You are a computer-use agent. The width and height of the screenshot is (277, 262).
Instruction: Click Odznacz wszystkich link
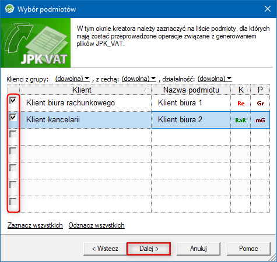click(x=97, y=225)
